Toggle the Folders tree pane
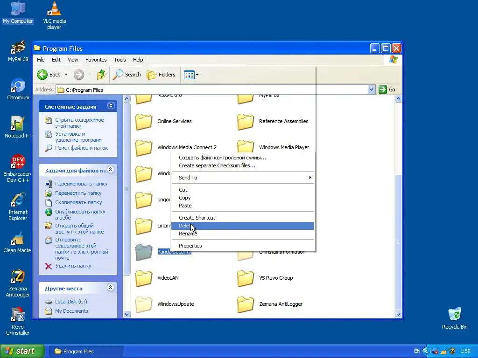 (x=161, y=75)
